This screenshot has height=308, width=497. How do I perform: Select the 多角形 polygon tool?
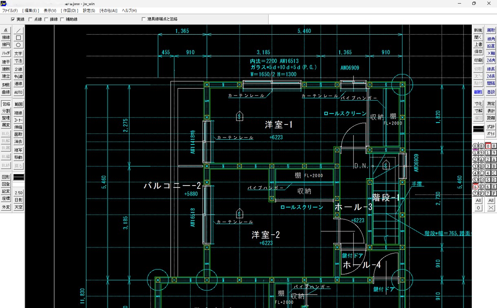pyautogui.click(x=6, y=85)
